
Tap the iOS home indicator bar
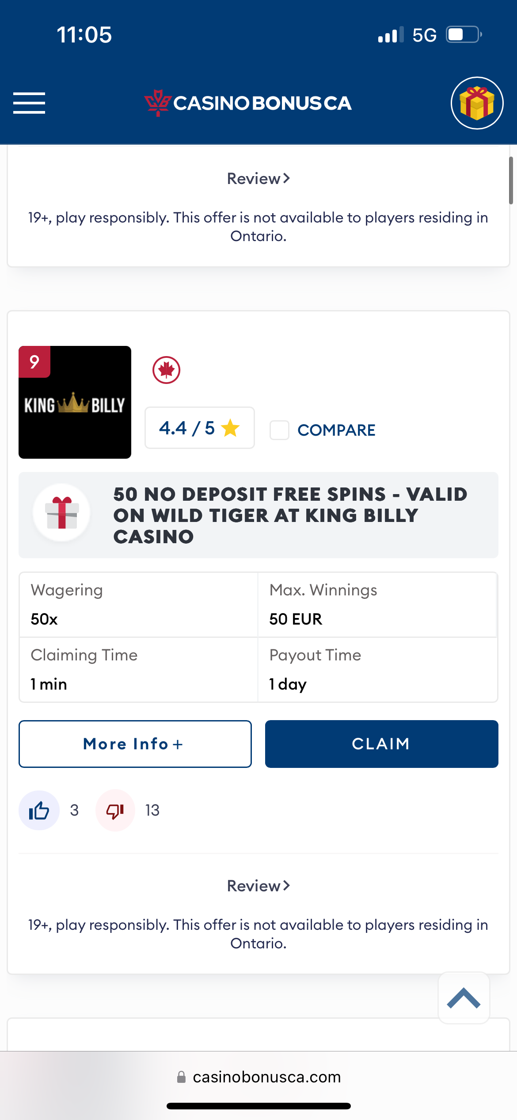point(258,1106)
